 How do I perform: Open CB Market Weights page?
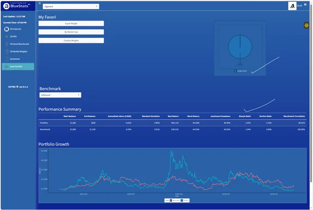click(x=18, y=51)
